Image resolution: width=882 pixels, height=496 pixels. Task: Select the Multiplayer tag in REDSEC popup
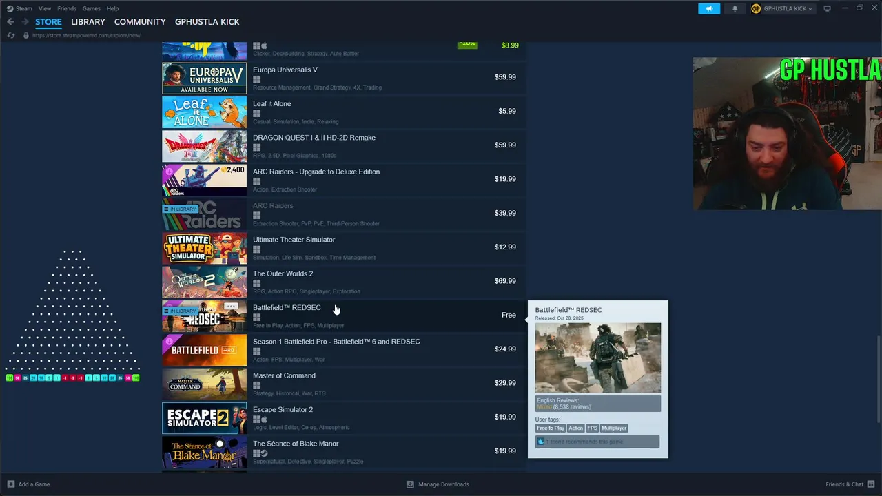point(614,428)
